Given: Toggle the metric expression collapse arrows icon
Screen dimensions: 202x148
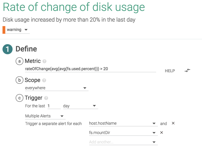Looking at the screenshot, I should pyautogui.click(x=187, y=71).
